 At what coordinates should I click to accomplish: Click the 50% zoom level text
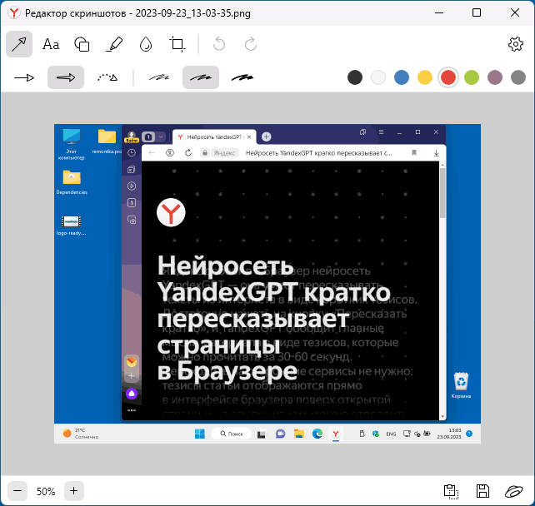(x=46, y=491)
